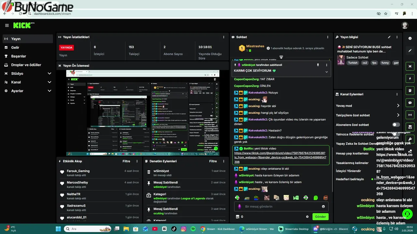Click Misstrashes in the leaderboard banner
The width and height of the screenshot is (417, 234).
pyautogui.click(x=255, y=46)
